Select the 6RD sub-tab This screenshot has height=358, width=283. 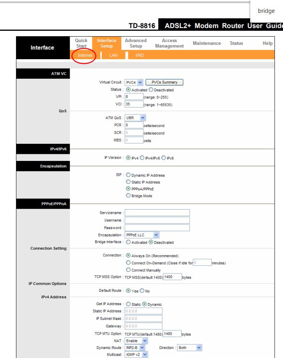click(140, 55)
